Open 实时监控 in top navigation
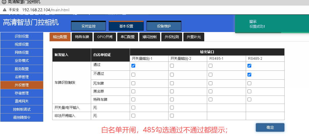This screenshot has height=138, width=309. 88,26
